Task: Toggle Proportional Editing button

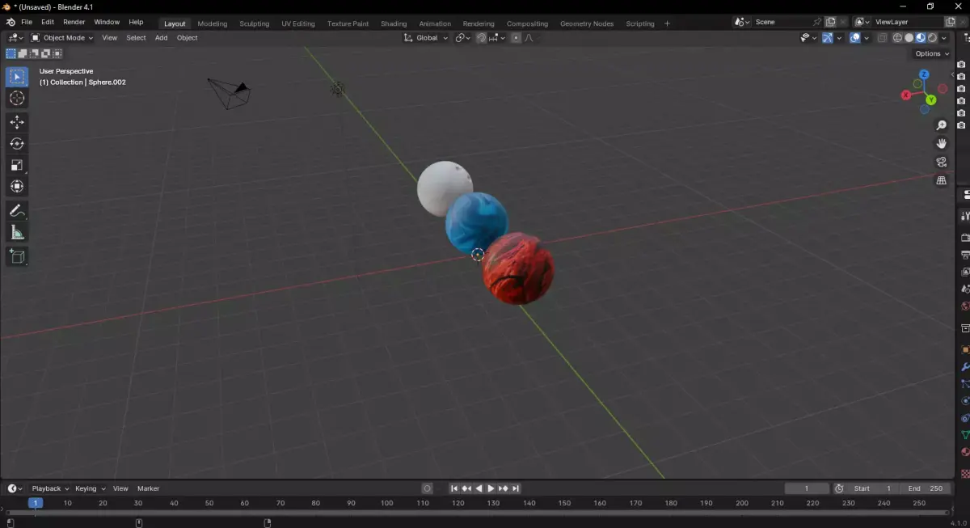Action: pos(517,38)
